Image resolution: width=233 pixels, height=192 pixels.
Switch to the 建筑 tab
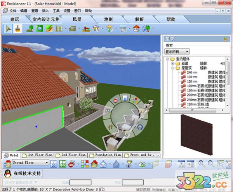(15, 19)
